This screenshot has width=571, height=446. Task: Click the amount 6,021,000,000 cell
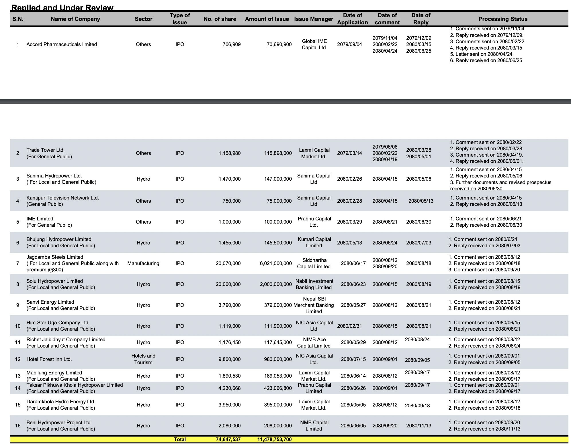coord(276,263)
